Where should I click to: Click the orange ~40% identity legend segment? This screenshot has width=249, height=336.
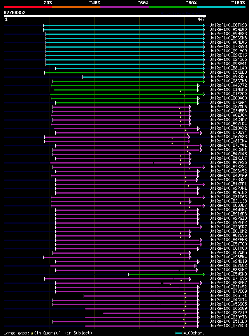pyautogui.click(x=76, y=7)
